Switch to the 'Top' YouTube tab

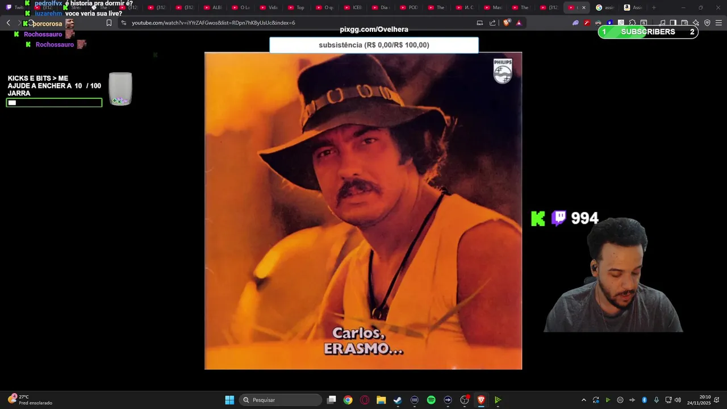point(297,7)
